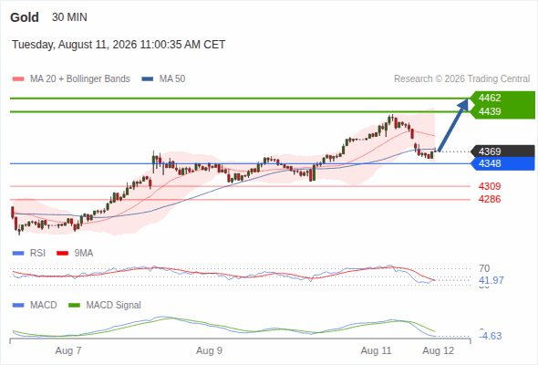Click the green 4462 resistance price tag
Viewport: 538px width, 365px height.
point(502,98)
